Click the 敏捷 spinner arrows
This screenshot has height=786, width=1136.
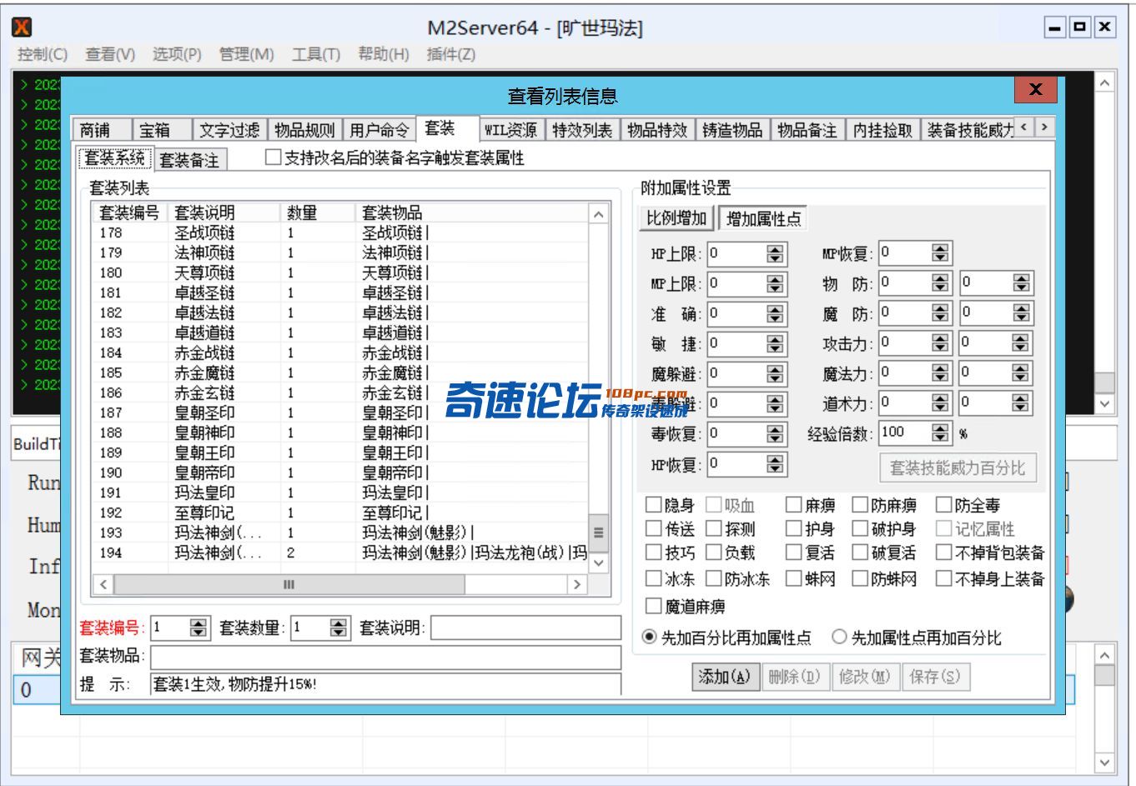click(x=776, y=344)
